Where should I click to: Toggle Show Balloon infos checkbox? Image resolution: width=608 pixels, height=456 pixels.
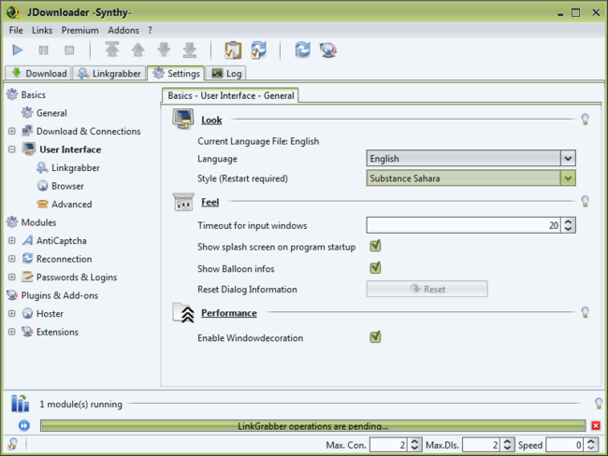[375, 267]
